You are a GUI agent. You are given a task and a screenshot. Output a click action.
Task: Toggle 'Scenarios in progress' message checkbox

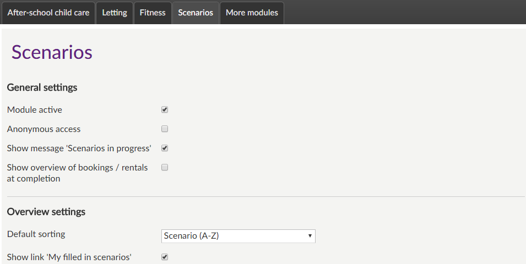coord(165,148)
